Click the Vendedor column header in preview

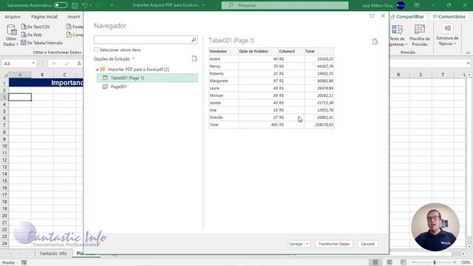(x=223, y=51)
